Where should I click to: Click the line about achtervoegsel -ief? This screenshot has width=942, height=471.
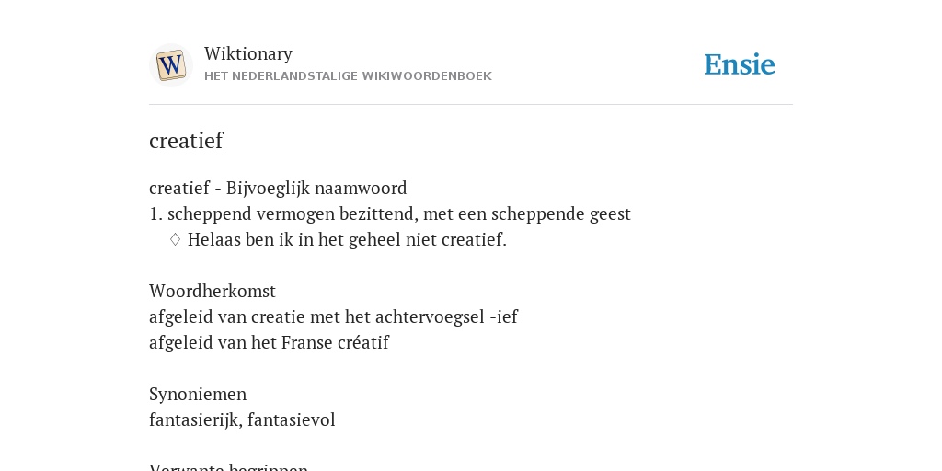(333, 316)
